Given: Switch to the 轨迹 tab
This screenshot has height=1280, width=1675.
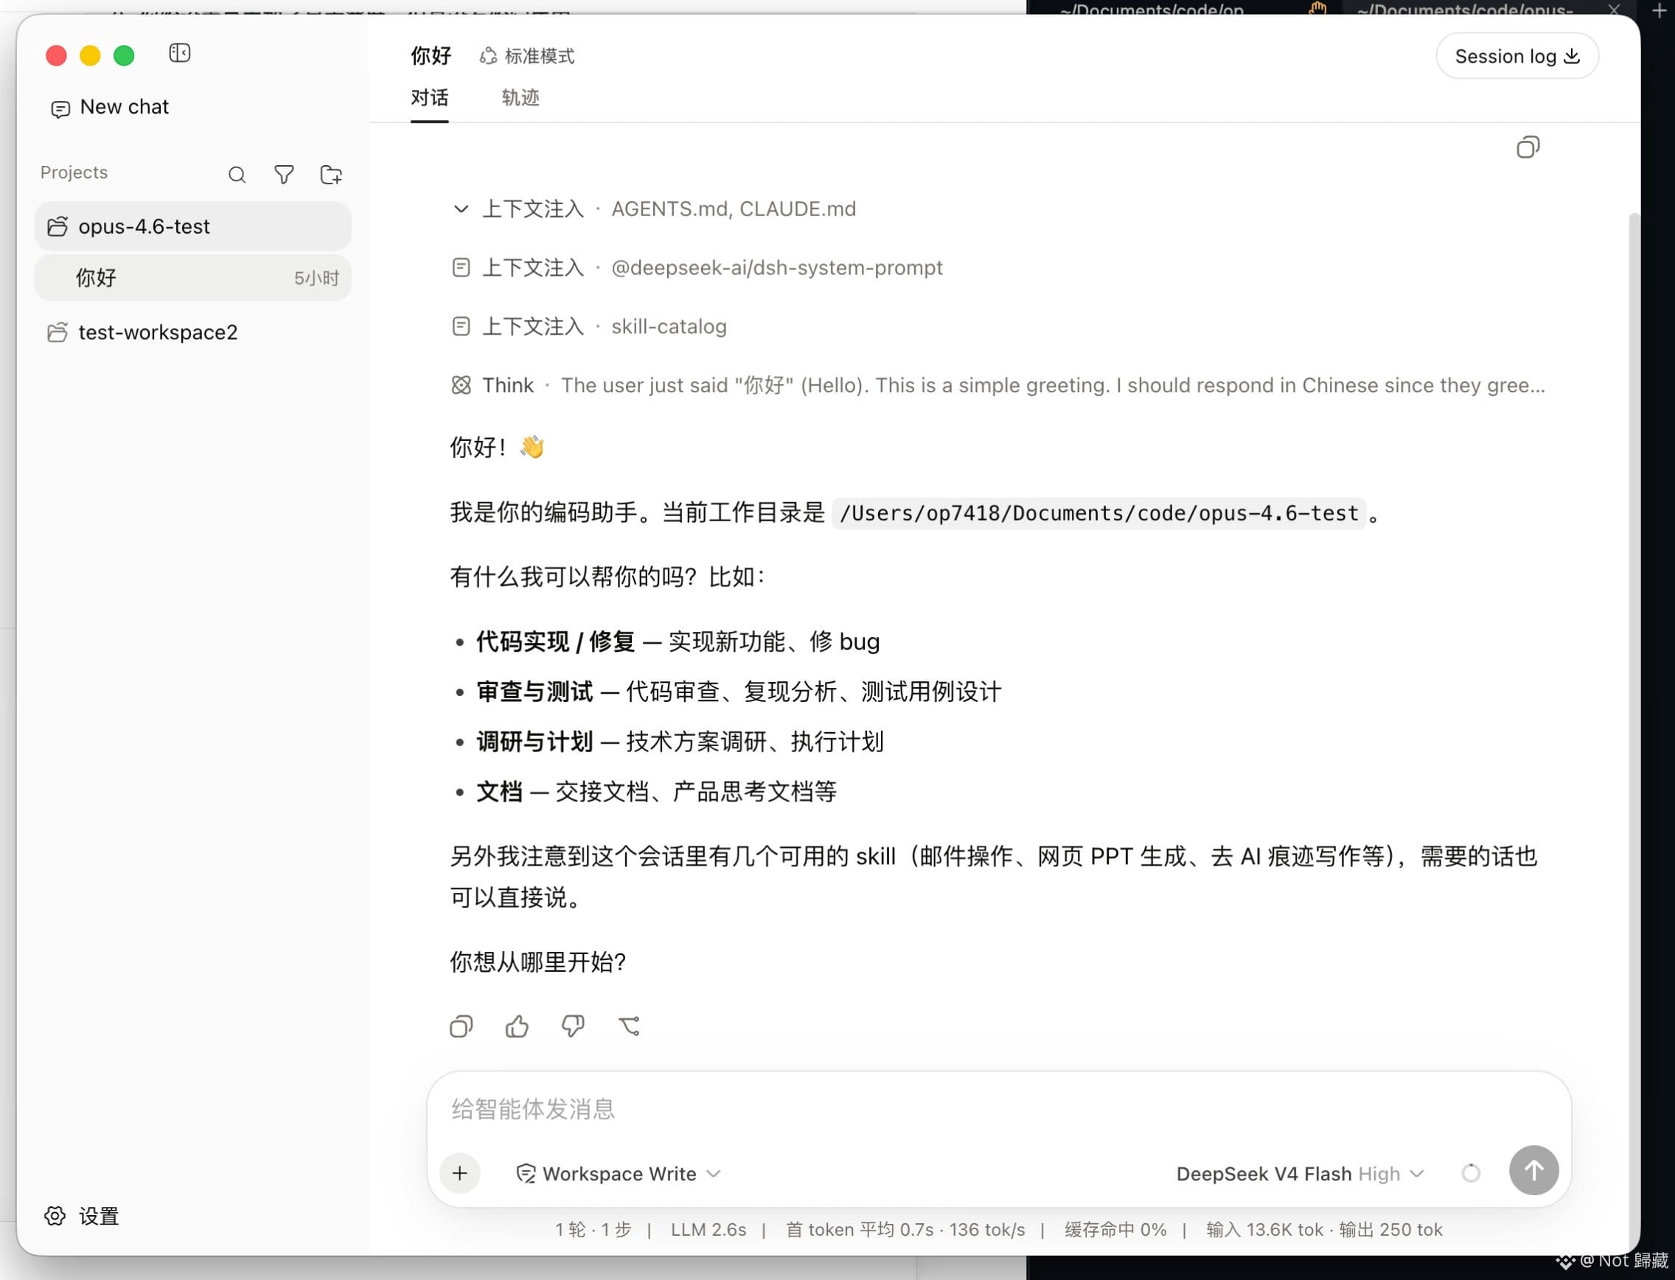Looking at the screenshot, I should [x=520, y=97].
